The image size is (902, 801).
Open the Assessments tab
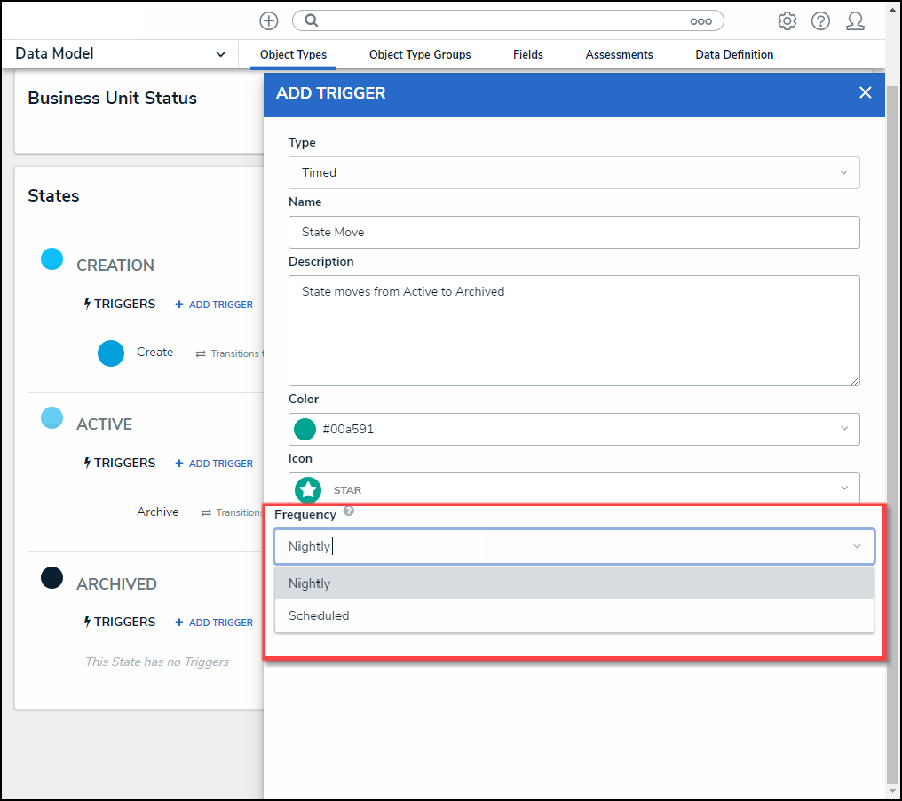click(x=619, y=55)
